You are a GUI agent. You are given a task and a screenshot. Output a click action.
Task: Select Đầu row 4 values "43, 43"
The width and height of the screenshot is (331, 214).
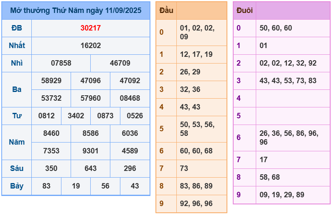point(190,107)
